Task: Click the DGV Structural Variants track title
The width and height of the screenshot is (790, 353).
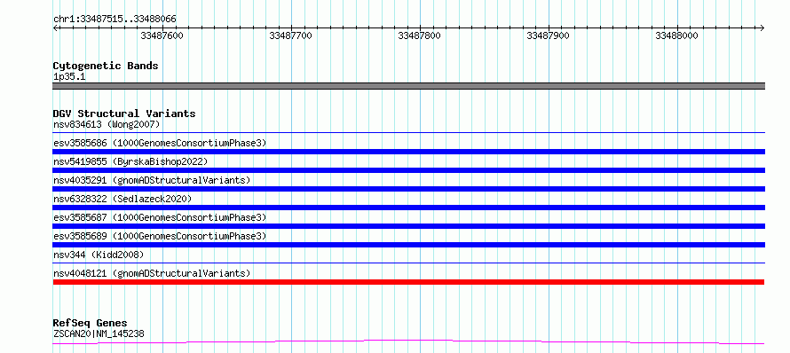Action: 124,114
